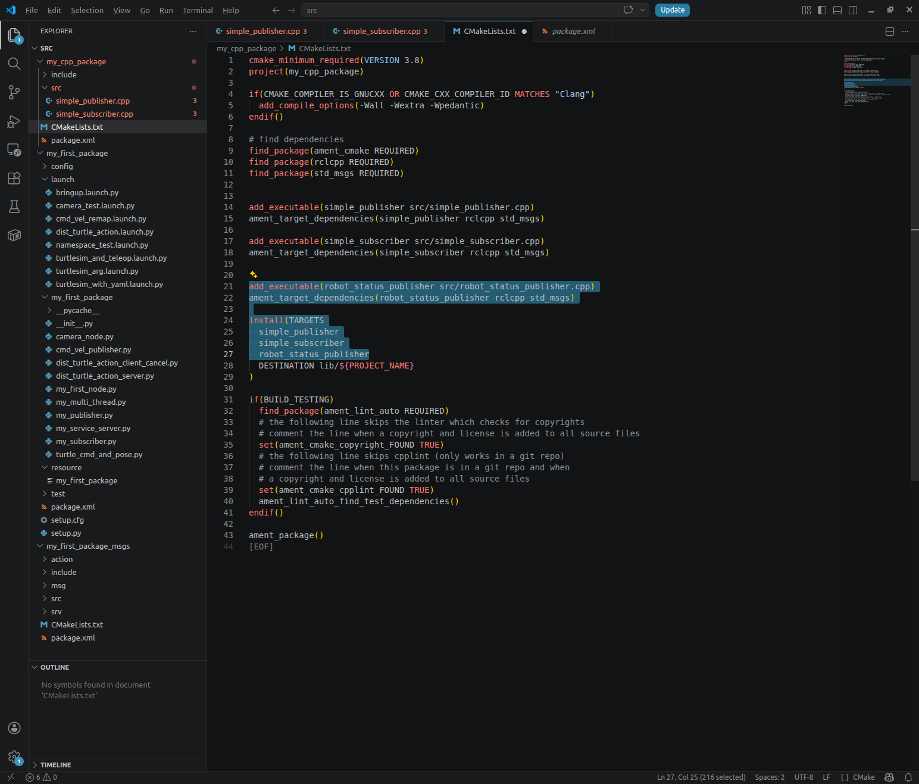Open the Manage gear icon
Viewport: 919px width, 784px height.
tap(14, 757)
